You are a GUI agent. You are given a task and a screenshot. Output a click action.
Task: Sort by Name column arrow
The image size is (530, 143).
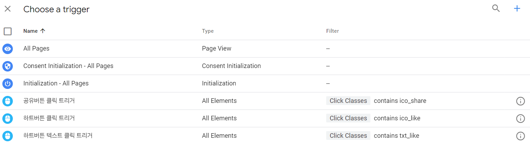[x=43, y=31]
